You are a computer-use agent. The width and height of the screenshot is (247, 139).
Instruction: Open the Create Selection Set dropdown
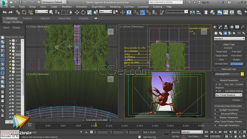click(x=177, y=12)
